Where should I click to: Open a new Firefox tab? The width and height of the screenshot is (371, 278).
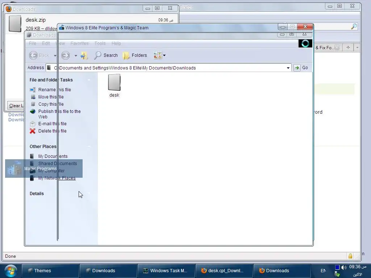[x=348, y=47]
